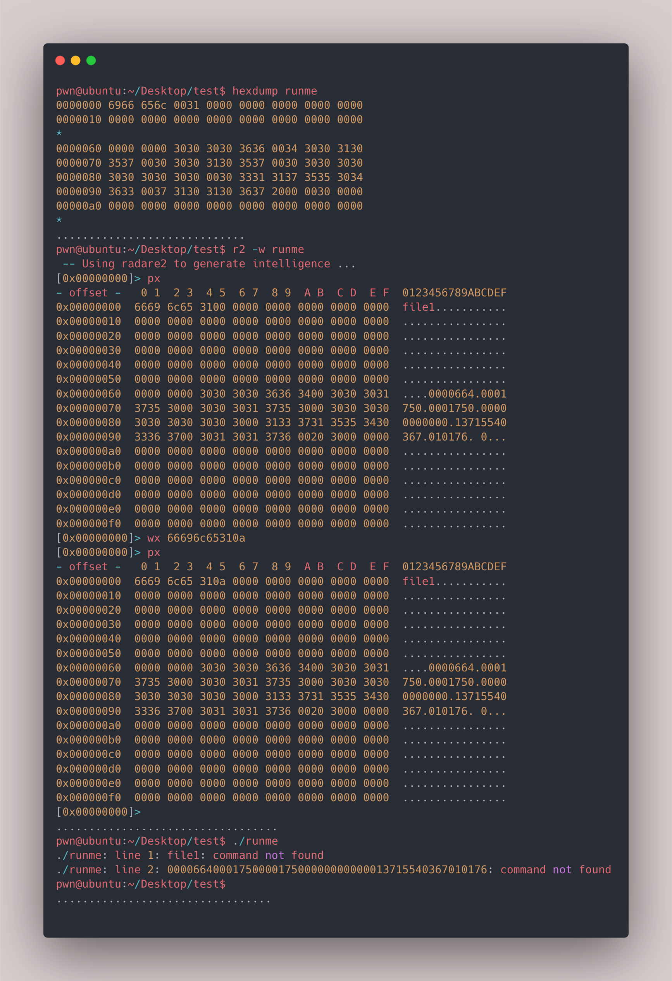Click the hexdump offset '0000070'
The width and height of the screenshot is (672, 981).
click(x=79, y=163)
